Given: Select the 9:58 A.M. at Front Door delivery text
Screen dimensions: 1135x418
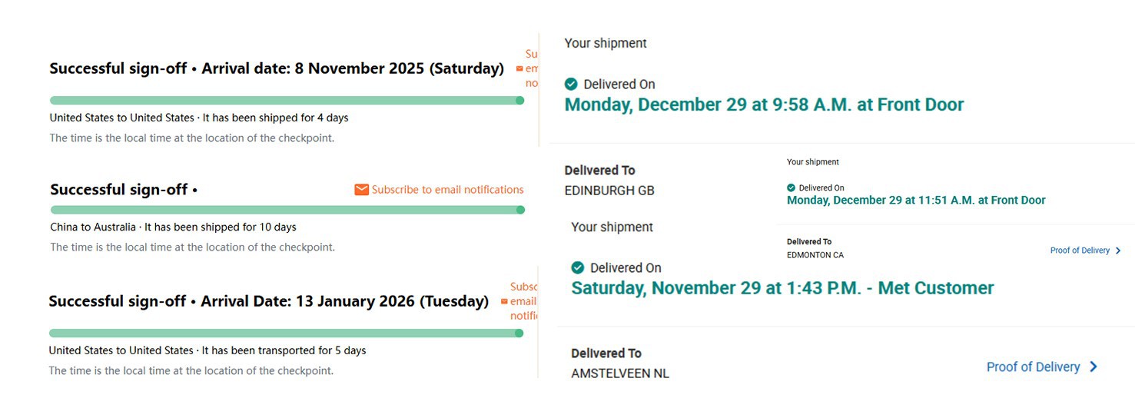Looking at the screenshot, I should (764, 105).
